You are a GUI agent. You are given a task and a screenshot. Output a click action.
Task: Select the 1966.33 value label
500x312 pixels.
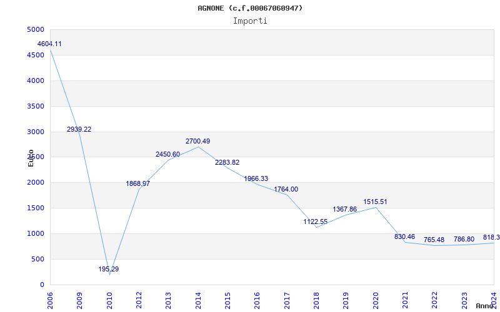[256, 178]
